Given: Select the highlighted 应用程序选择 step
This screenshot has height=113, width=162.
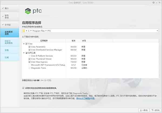Looking at the screenshot, I should pos(10,33).
